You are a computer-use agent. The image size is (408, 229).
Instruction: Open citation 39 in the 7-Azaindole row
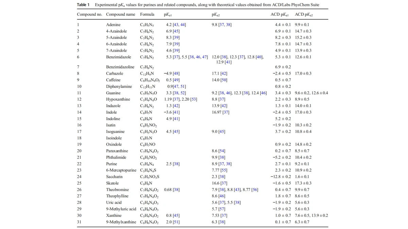coord(176,51)
